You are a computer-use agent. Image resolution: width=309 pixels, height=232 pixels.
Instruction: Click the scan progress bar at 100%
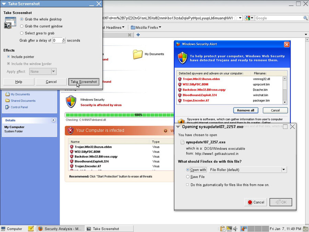[x=119, y=115]
